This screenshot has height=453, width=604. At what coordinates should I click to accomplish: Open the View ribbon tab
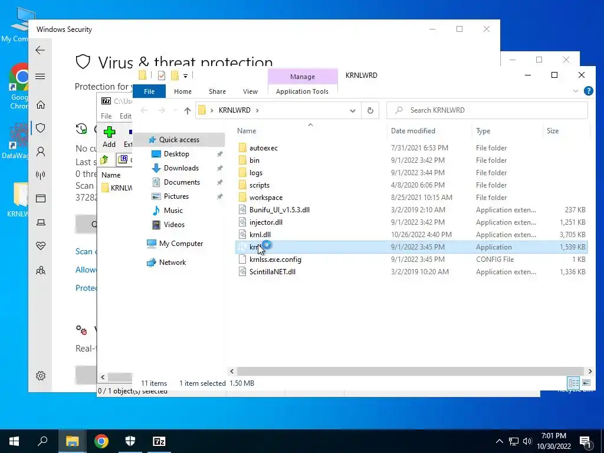tap(250, 91)
